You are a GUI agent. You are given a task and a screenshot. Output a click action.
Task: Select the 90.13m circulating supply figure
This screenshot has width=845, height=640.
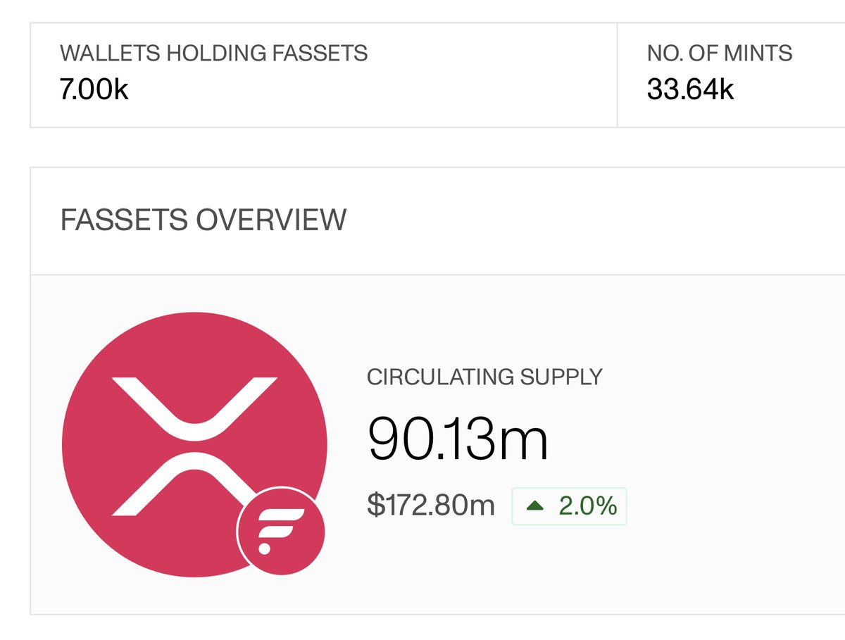(457, 439)
